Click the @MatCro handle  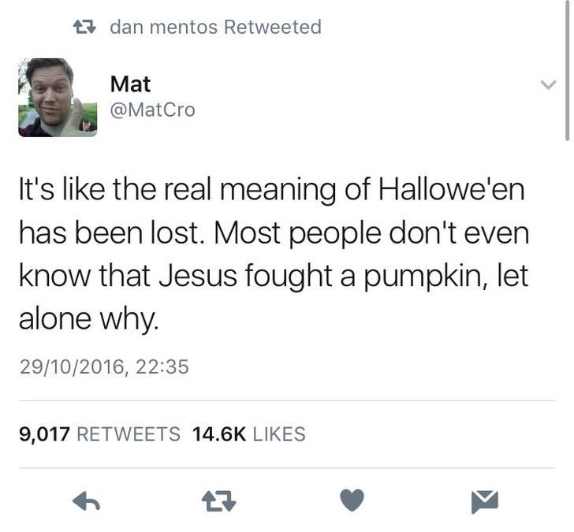coord(153,110)
